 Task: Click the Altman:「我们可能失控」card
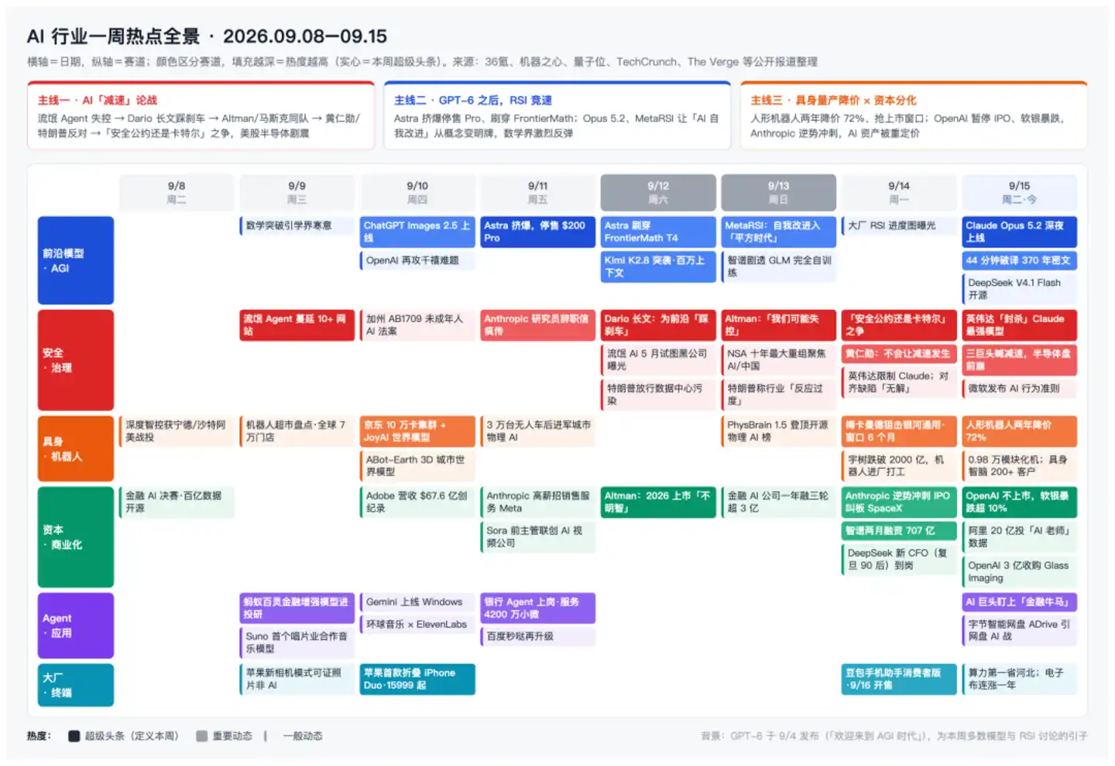779,325
